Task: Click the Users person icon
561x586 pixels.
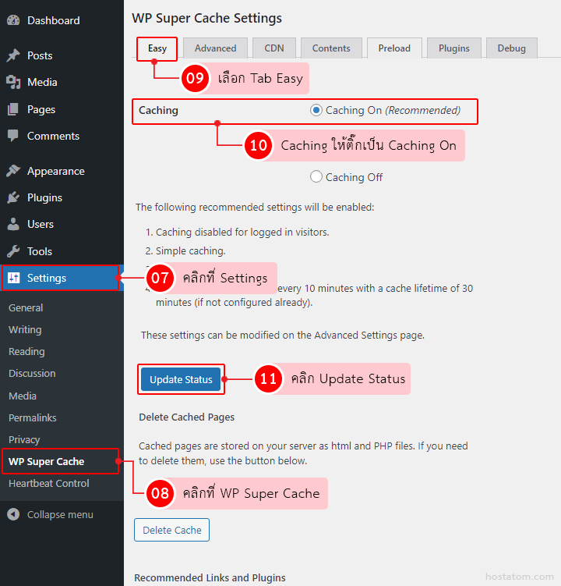Action: click(x=13, y=224)
